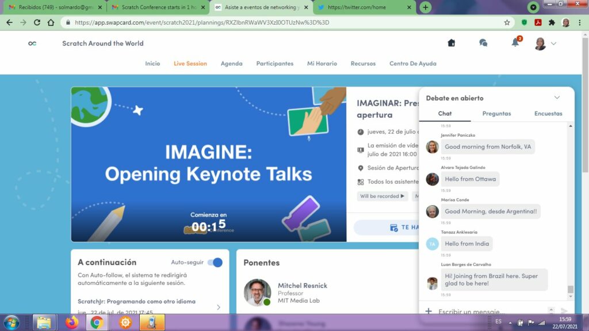Switch to twitter.com/home tab
The image size is (589, 331).
click(x=364, y=7)
